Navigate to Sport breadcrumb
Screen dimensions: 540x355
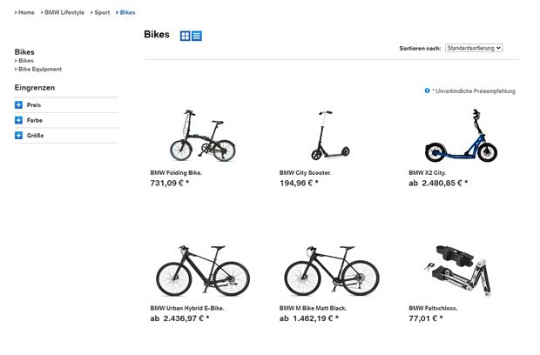click(x=102, y=12)
